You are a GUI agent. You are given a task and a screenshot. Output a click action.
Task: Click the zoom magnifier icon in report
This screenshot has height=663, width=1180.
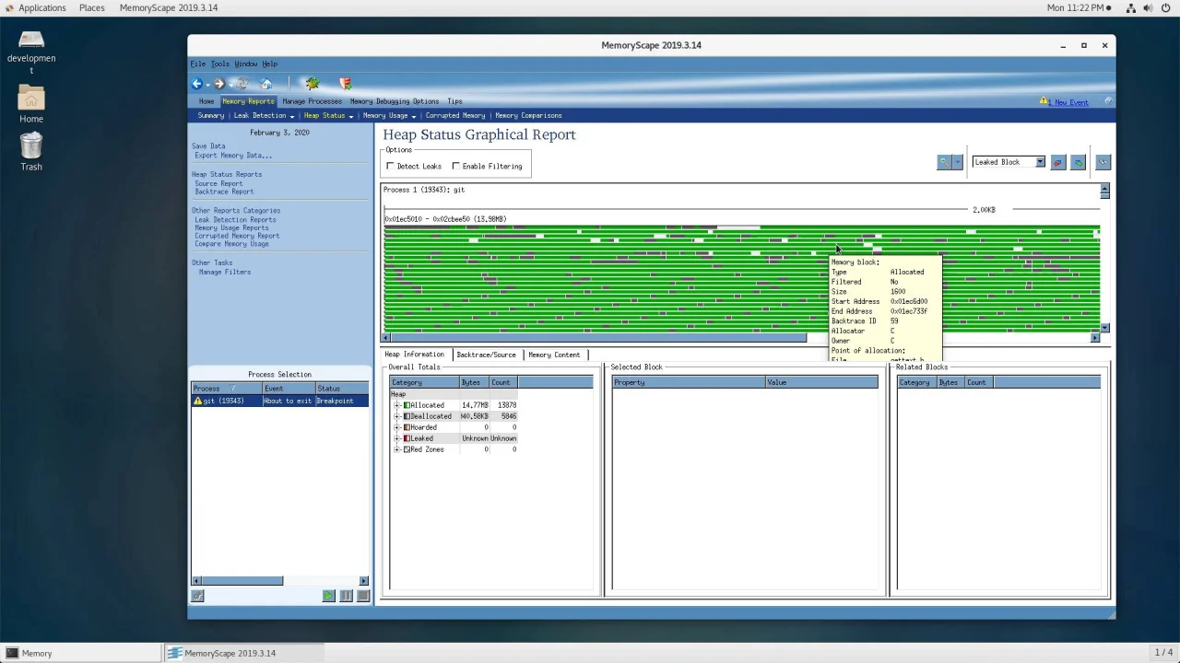pos(943,162)
